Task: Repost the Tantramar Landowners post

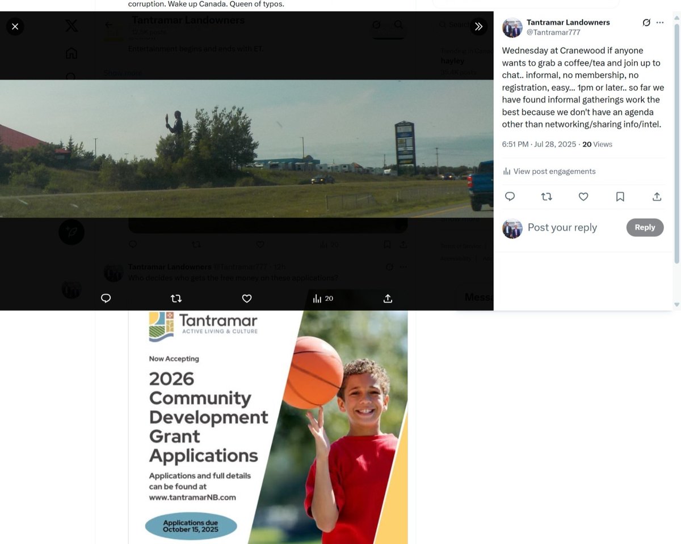Action: (546, 197)
